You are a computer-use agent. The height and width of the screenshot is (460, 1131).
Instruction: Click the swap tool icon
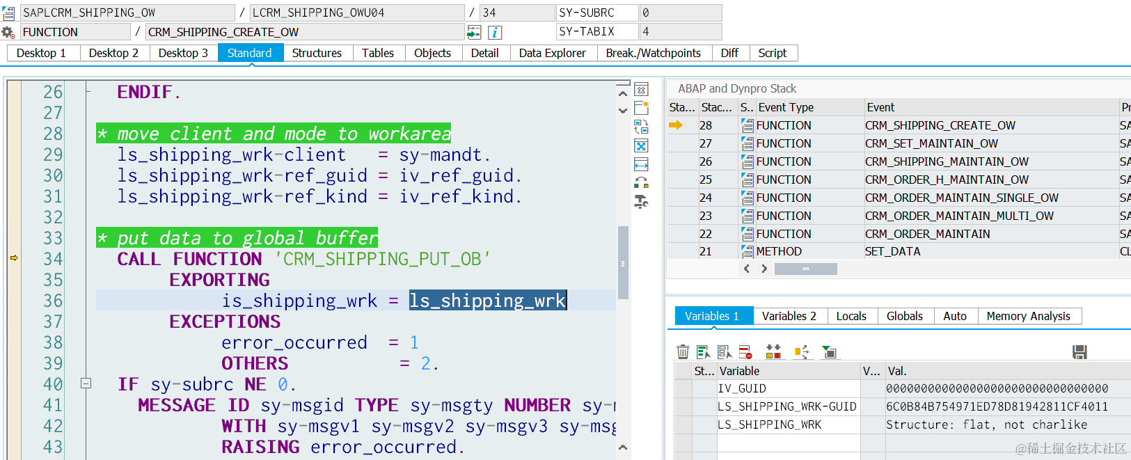pos(641,127)
